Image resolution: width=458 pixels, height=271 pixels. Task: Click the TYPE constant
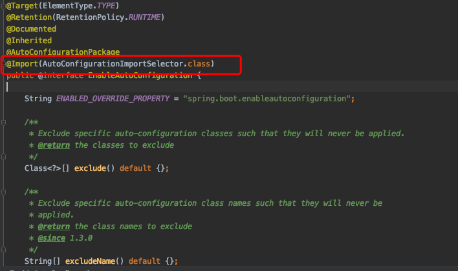point(106,6)
